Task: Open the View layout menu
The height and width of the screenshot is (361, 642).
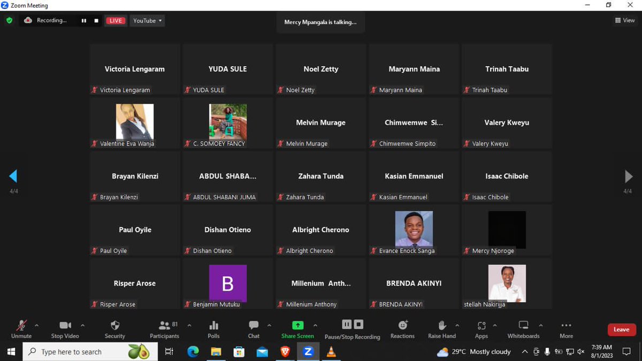Action: click(x=625, y=20)
